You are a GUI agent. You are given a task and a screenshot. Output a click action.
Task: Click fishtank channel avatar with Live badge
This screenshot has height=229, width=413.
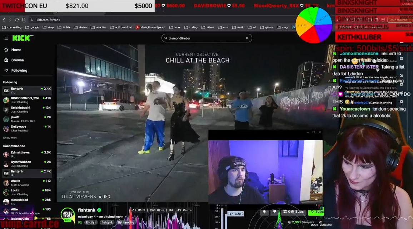tap(68, 215)
